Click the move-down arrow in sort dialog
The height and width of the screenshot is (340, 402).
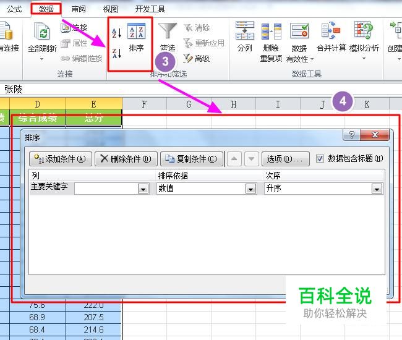(252, 159)
